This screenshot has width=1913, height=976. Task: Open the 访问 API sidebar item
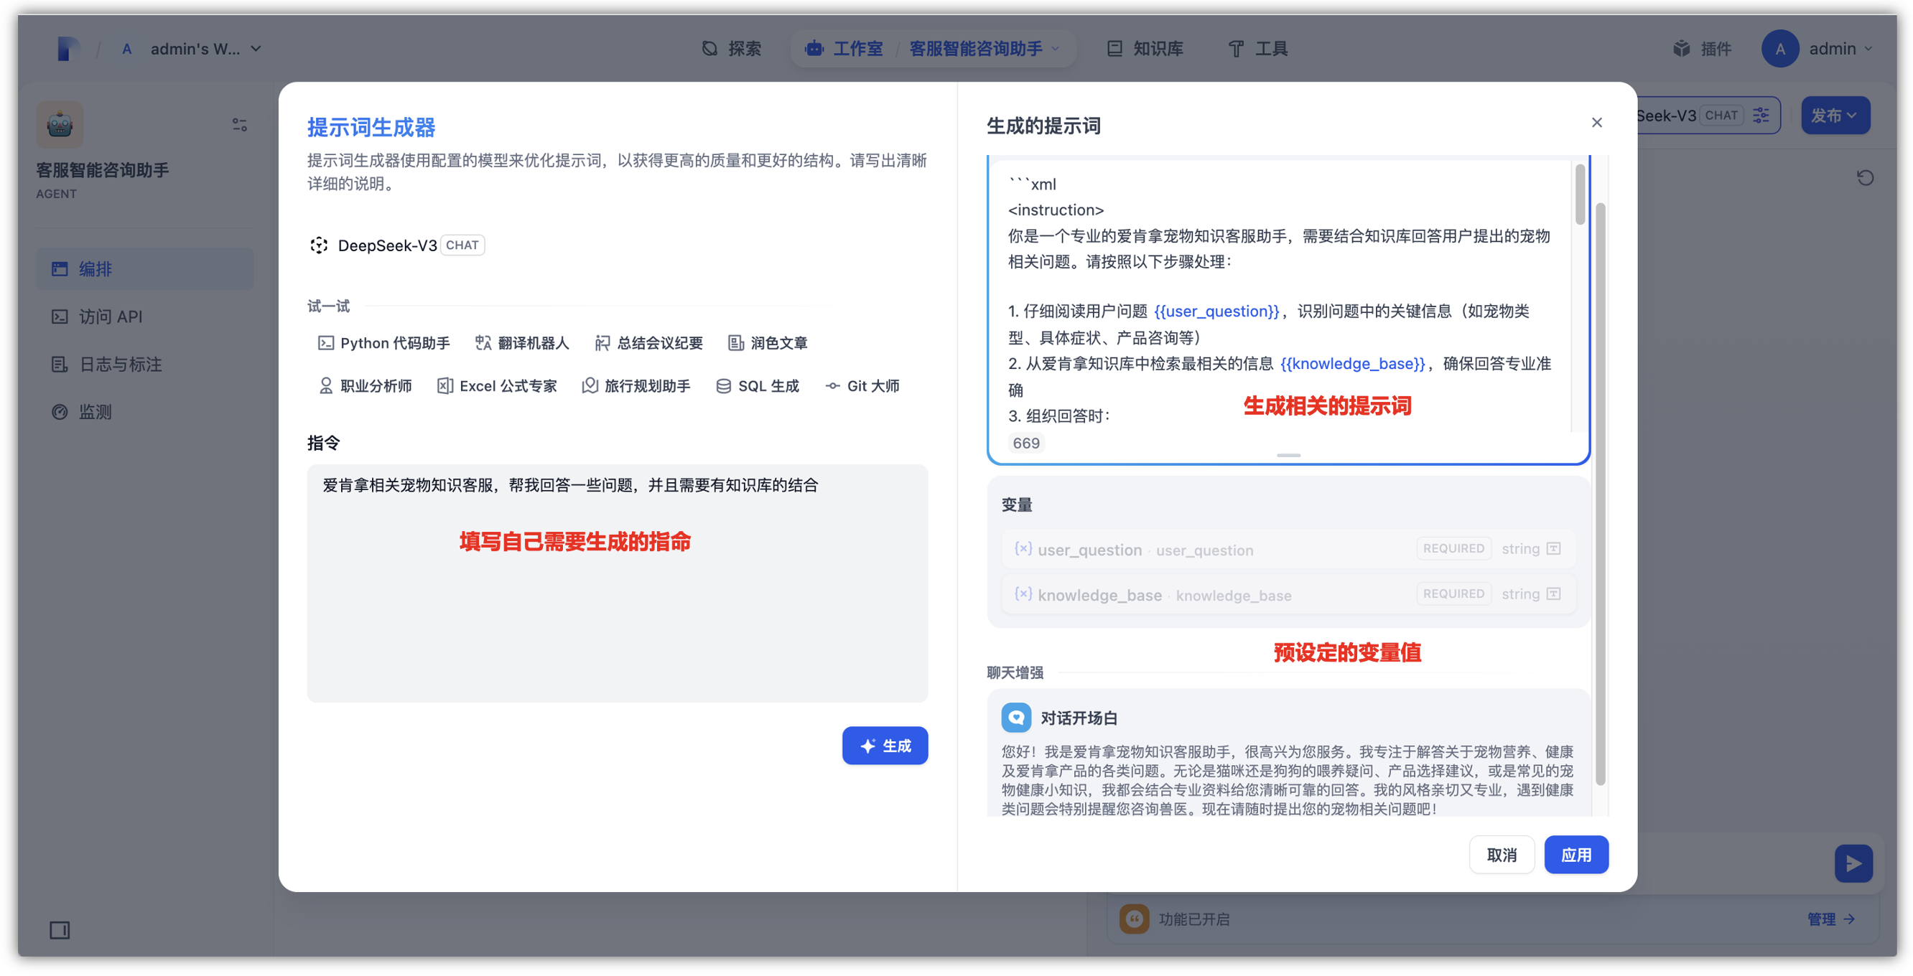click(145, 316)
